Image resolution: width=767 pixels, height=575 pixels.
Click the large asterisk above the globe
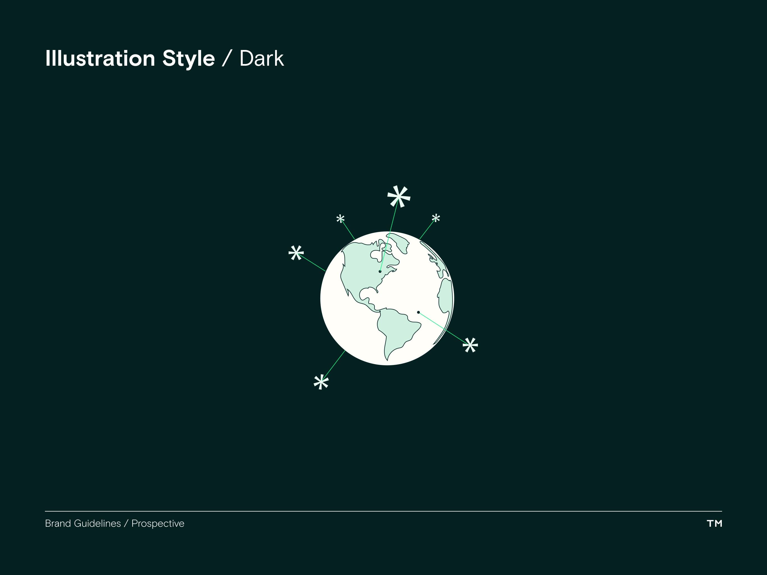[399, 197]
